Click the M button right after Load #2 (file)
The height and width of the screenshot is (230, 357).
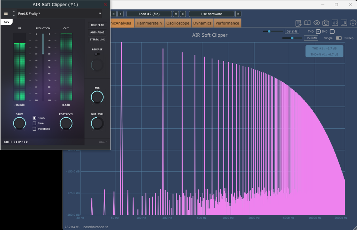tap(176, 14)
